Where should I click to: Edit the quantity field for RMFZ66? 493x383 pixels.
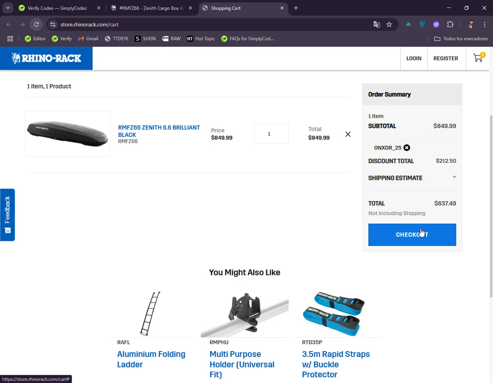click(x=271, y=134)
